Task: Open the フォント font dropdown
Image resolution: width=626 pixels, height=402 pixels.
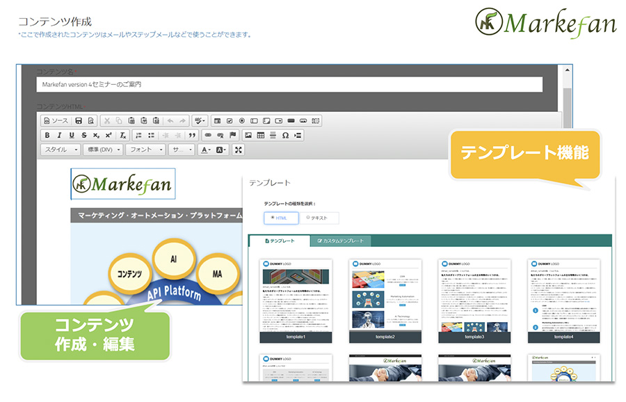Action: [x=145, y=150]
